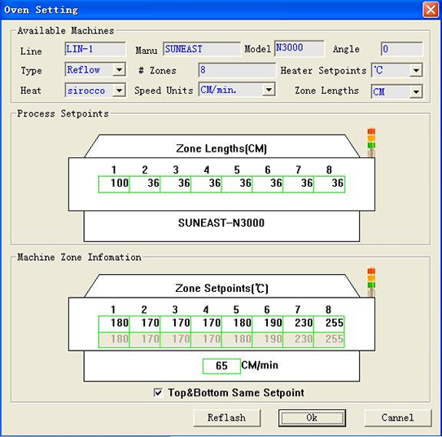Click the zone 8 top setpoint 255
Image resolution: width=442 pixels, height=437 pixels.
point(329,324)
